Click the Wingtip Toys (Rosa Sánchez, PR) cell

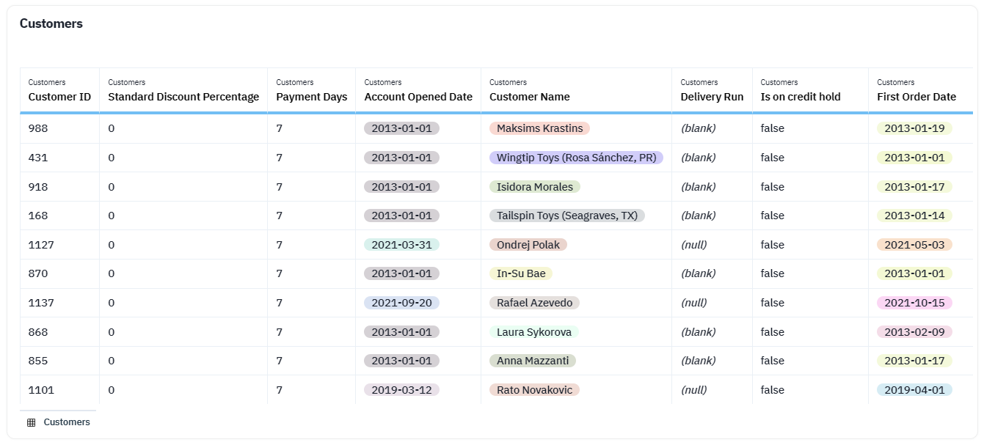point(576,158)
